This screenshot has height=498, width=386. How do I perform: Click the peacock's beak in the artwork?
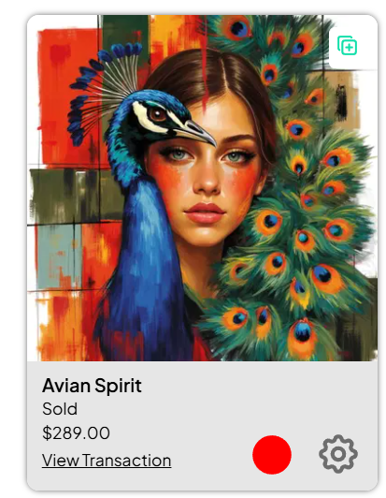tap(196, 132)
